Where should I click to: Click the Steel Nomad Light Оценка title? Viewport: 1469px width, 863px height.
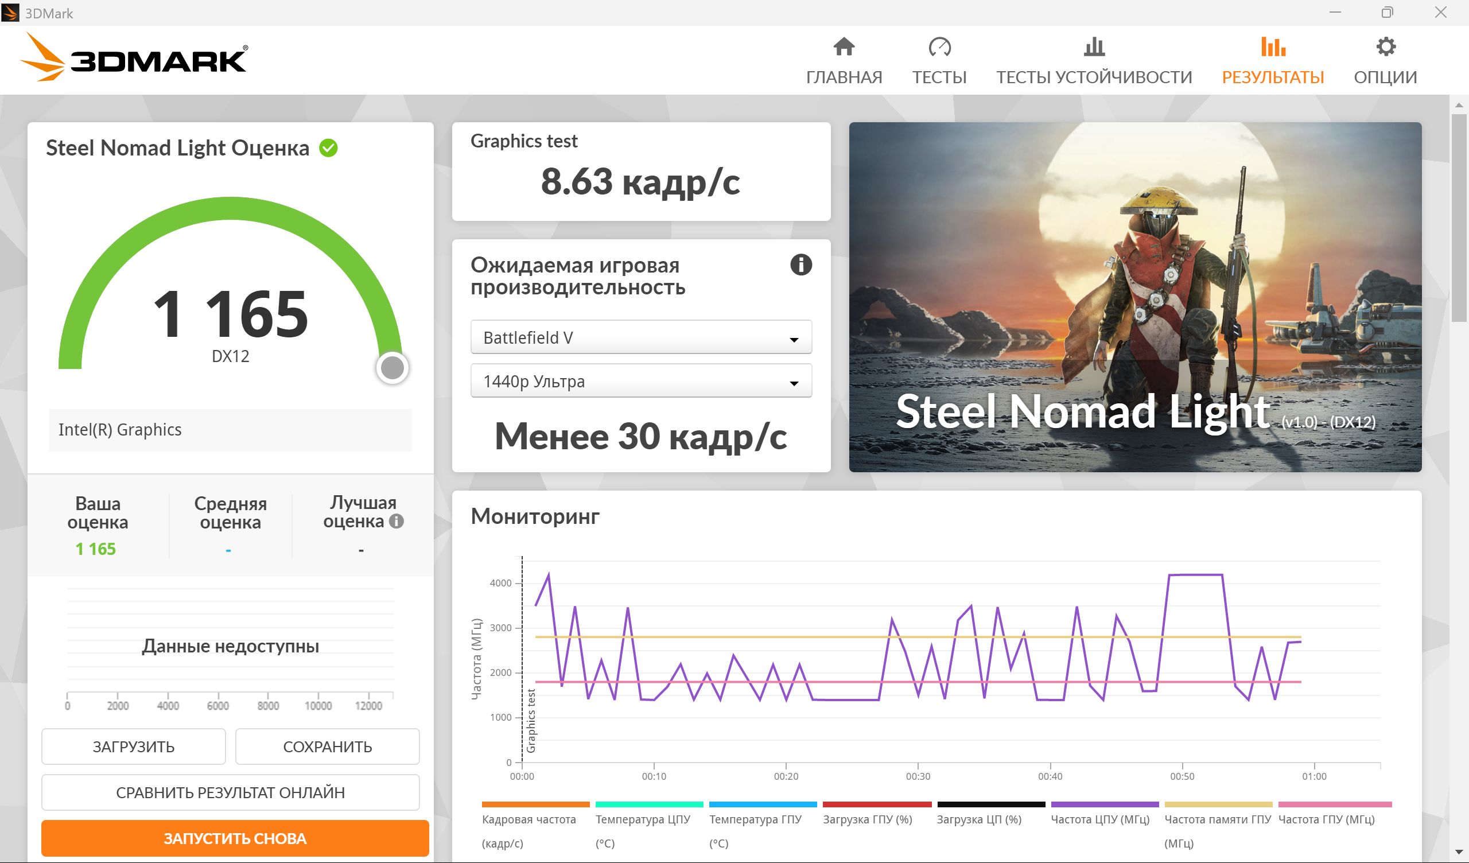pyautogui.click(x=177, y=148)
